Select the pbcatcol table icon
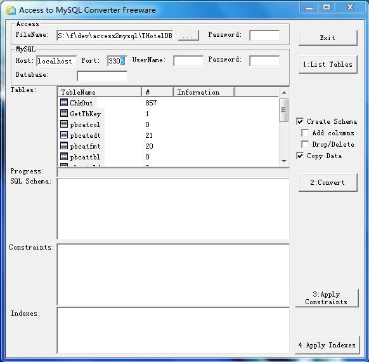Viewport: 369px width, 362px height. pyautogui.click(x=64, y=124)
